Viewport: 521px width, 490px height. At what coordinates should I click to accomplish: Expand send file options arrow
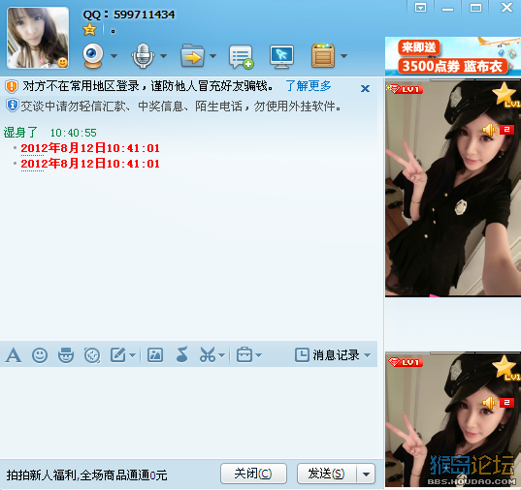[x=213, y=56]
